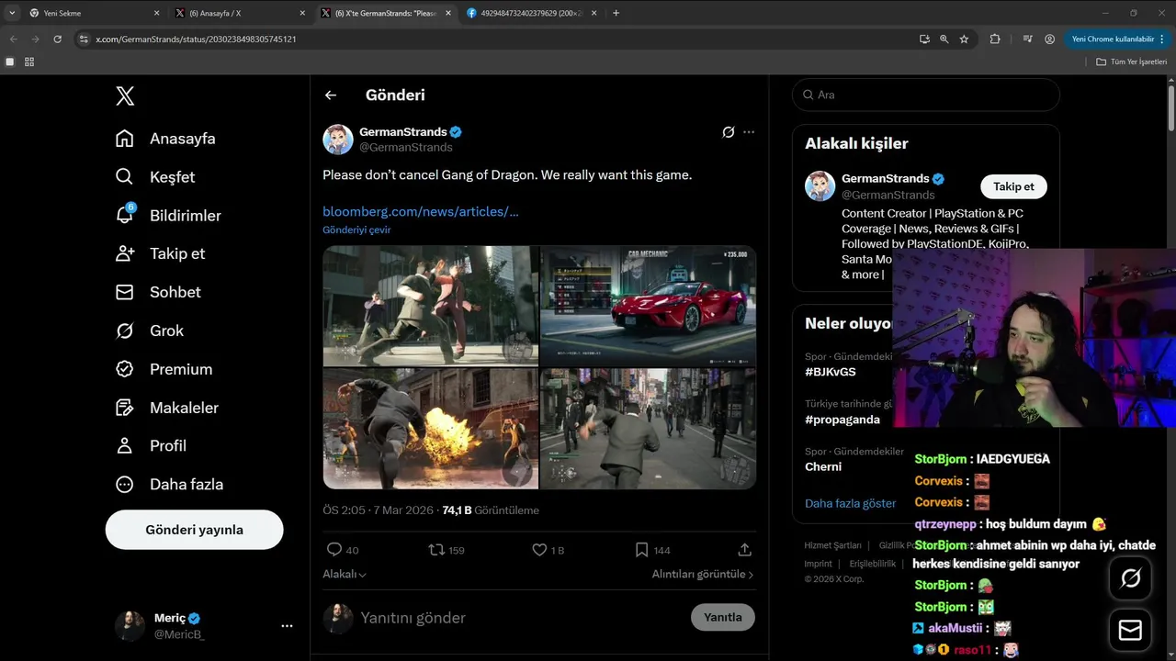Open the tab search dropdown
1176x661 pixels.
(x=12, y=13)
